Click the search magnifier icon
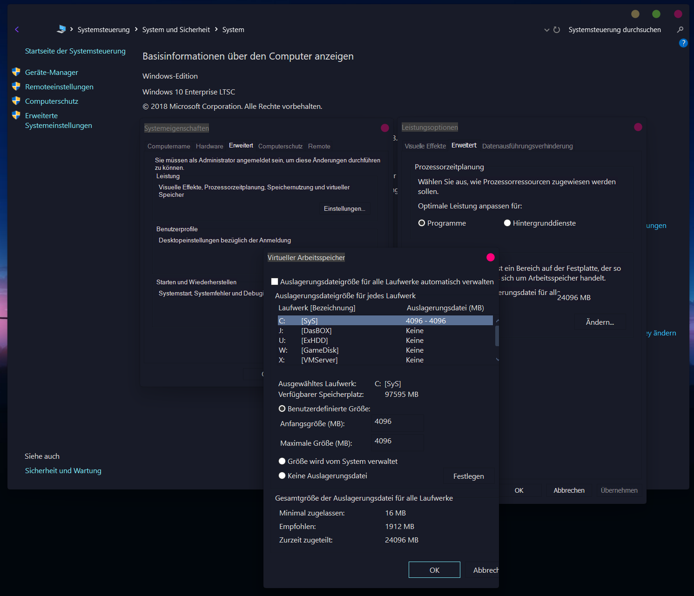Screen dimensions: 694x596 [680, 30]
